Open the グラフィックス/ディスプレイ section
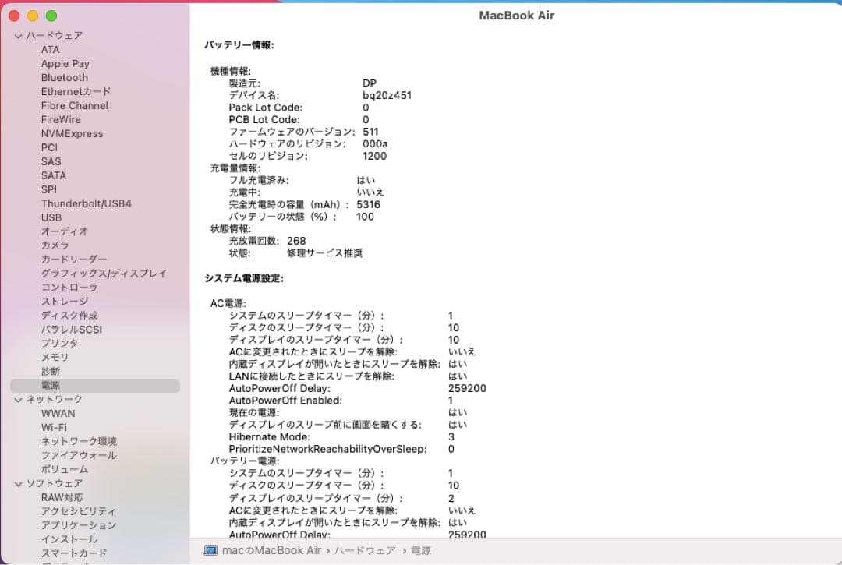842x565 pixels. [104, 274]
